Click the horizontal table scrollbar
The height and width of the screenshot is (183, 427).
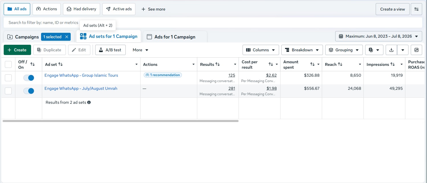point(120,121)
